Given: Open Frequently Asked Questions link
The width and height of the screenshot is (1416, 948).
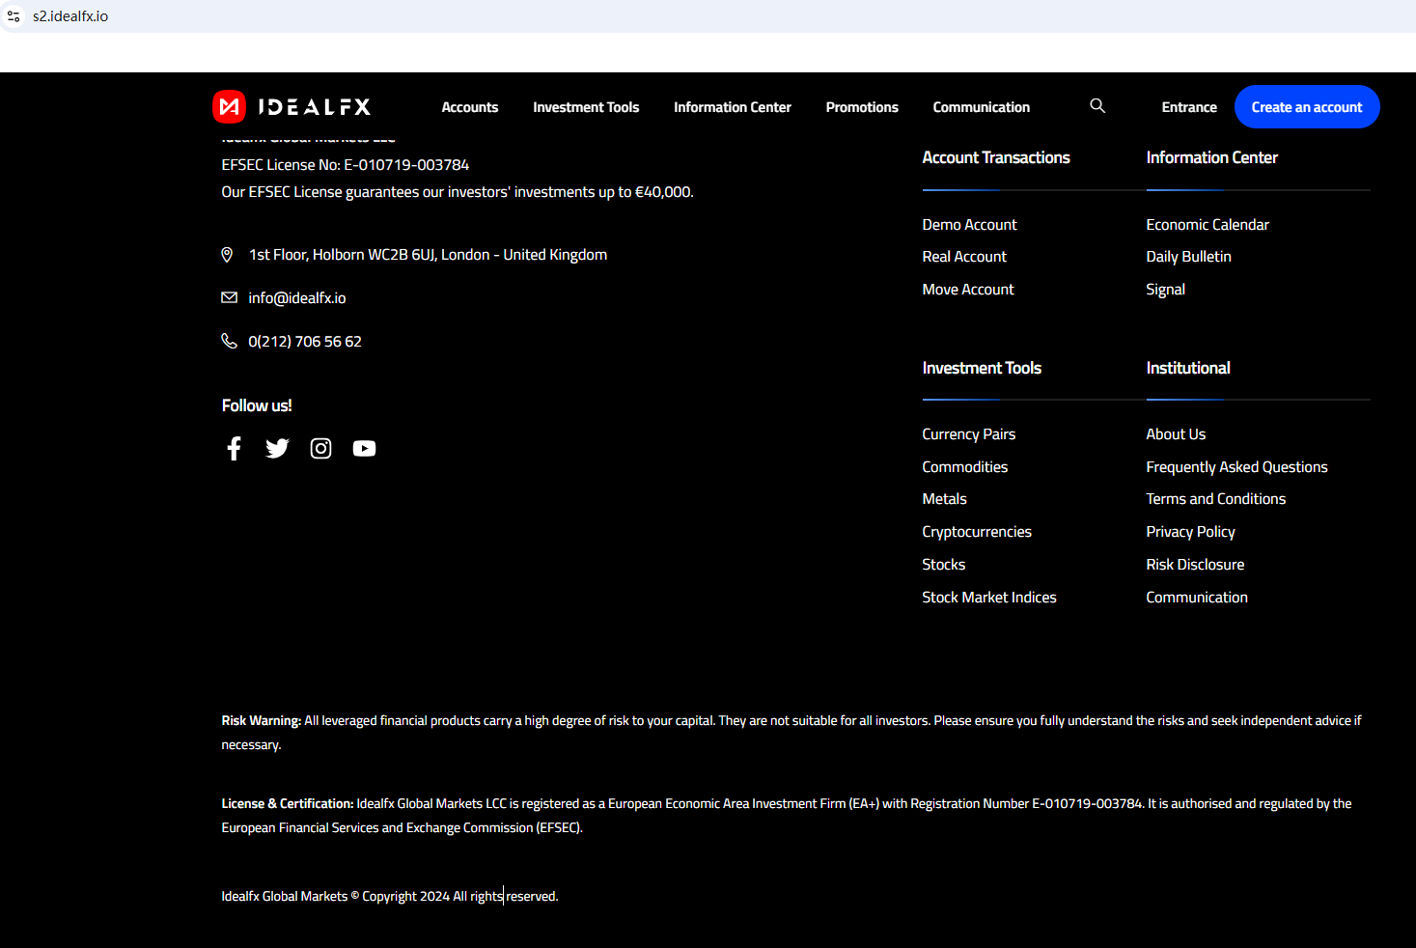Looking at the screenshot, I should coord(1236,467).
